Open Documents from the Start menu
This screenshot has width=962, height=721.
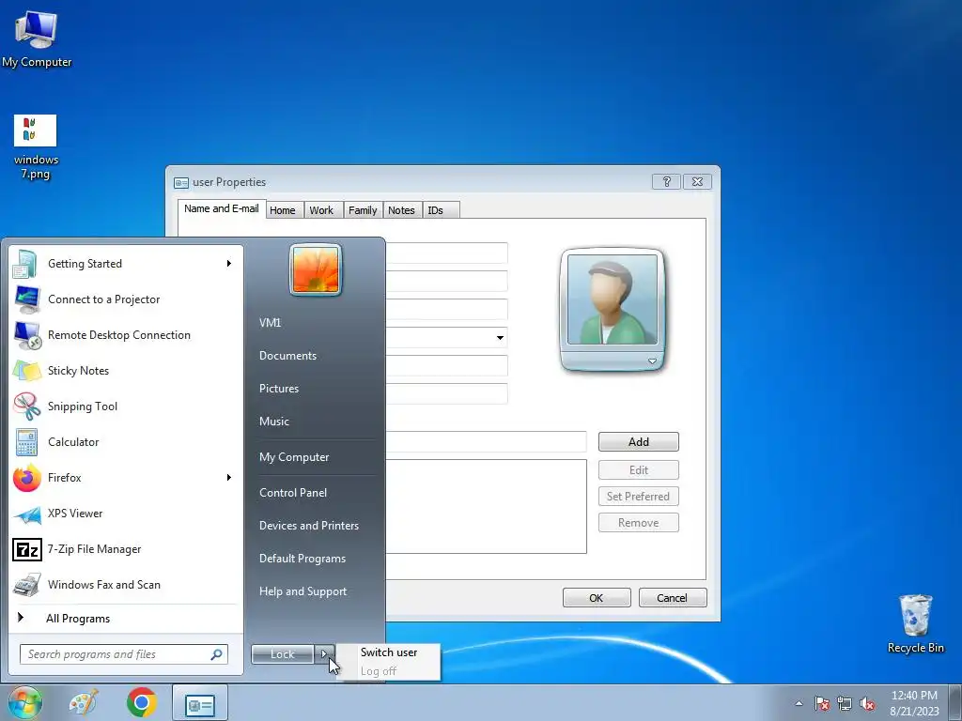pyautogui.click(x=287, y=356)
